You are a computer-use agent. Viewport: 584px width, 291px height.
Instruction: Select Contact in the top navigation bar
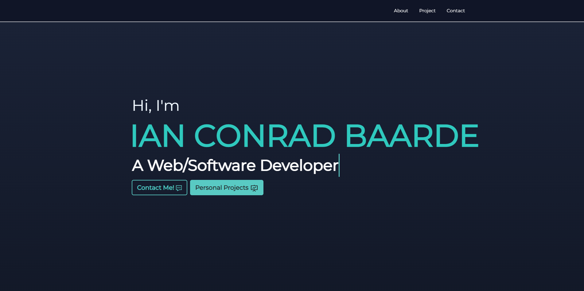[x=456, y=10]
